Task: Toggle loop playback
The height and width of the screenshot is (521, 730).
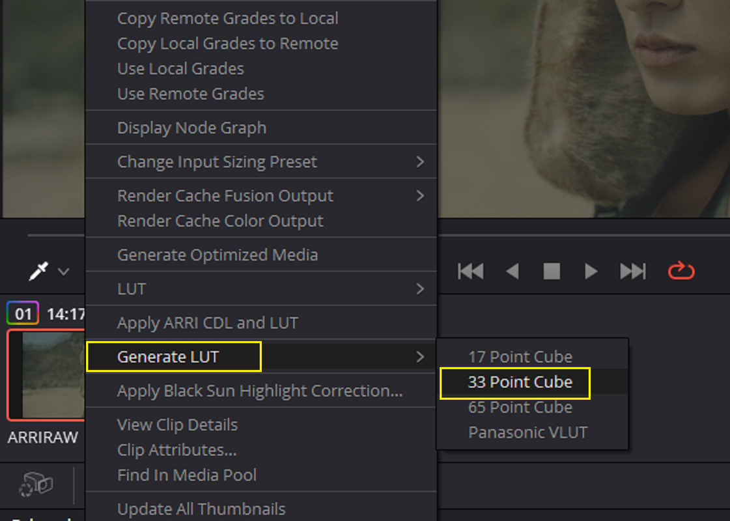Action: point(681,270)
